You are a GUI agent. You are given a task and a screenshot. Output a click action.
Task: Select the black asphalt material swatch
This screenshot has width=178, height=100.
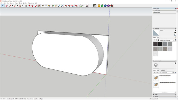click(160, 44)
